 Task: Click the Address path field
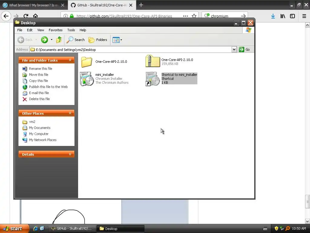(130, 49)
